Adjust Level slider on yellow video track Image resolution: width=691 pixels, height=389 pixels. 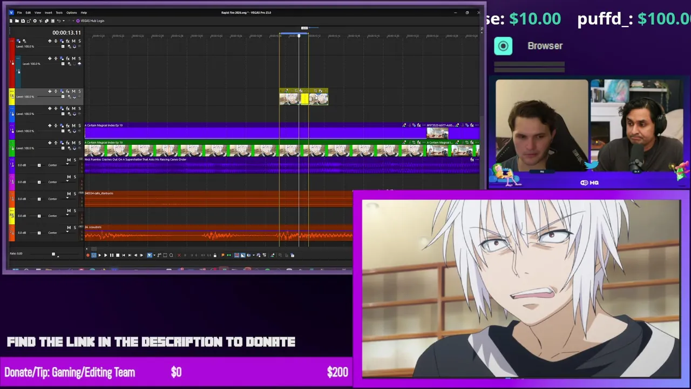click(x=63, y=96)
